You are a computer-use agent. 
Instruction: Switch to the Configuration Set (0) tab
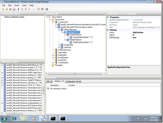(x=73, y=81)
